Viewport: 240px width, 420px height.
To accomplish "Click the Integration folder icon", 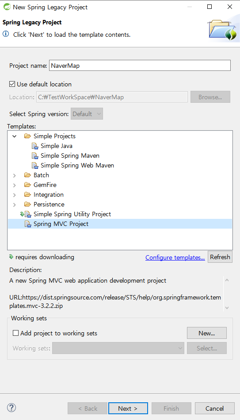I will [27, 195].
